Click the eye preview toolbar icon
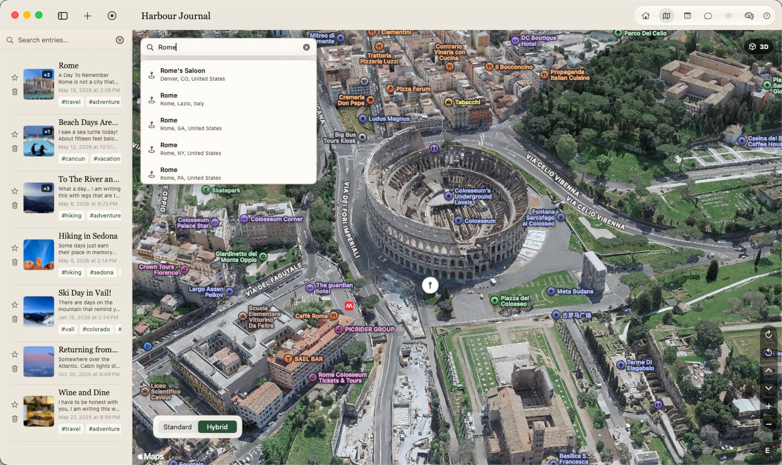 729,16
